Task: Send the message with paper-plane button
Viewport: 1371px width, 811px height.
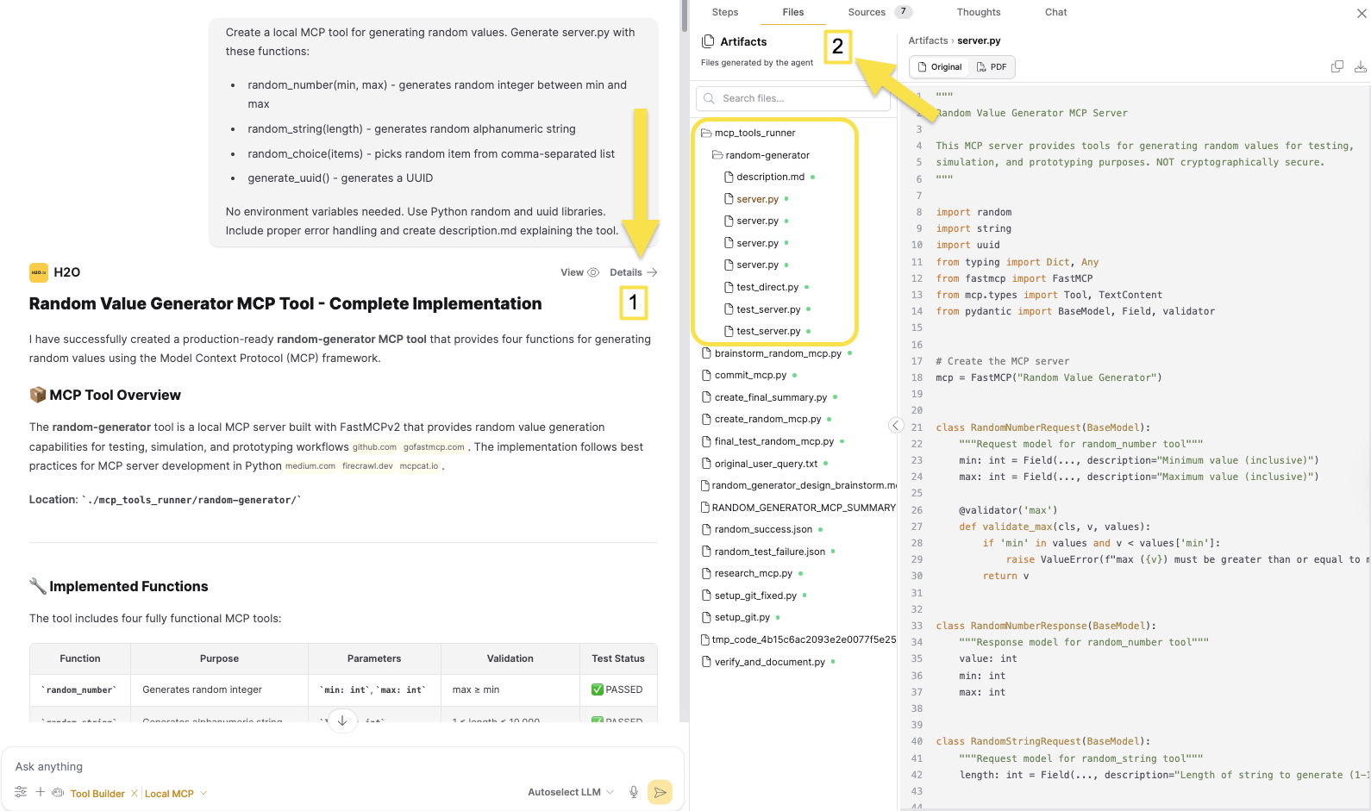Action: point(660,792)
